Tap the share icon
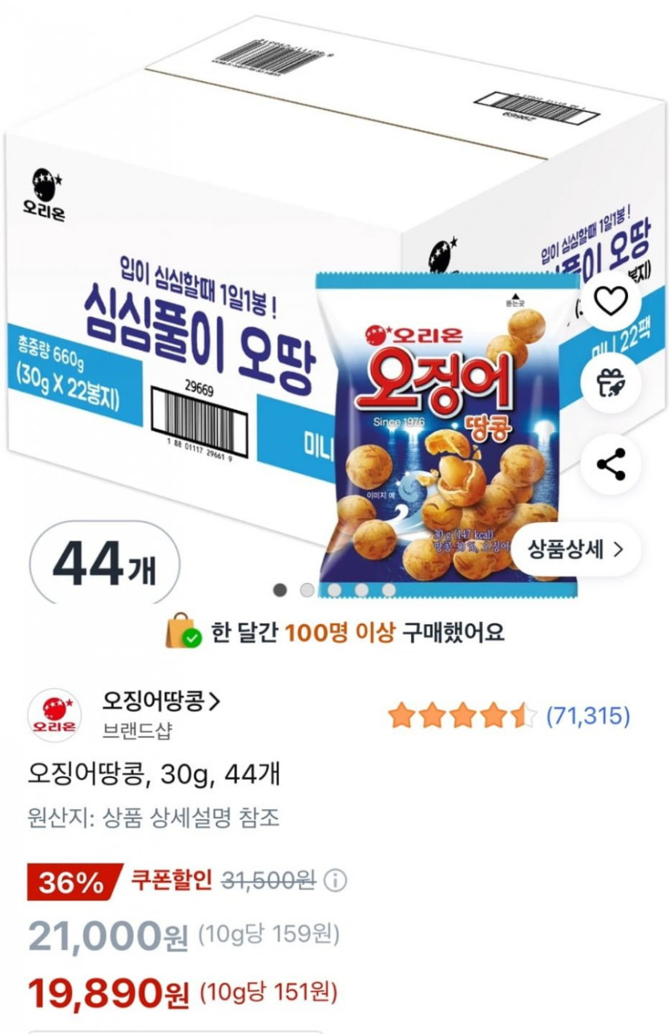Viewport: 669px width, 1034px height. tap(611, 465)
